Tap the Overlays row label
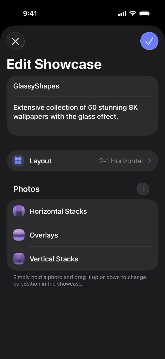The height and width of the screenshot is (359, 165). point(44,235)
